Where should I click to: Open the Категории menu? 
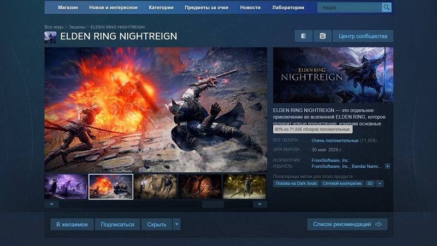pyautogui.click(x=161, y=8)
